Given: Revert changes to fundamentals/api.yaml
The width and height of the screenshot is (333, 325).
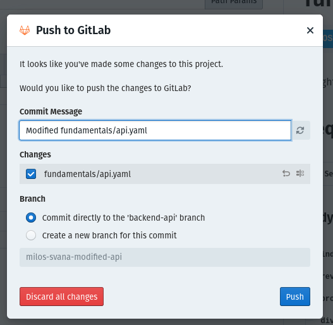Looking at the screenshot, I should point(286,173).
